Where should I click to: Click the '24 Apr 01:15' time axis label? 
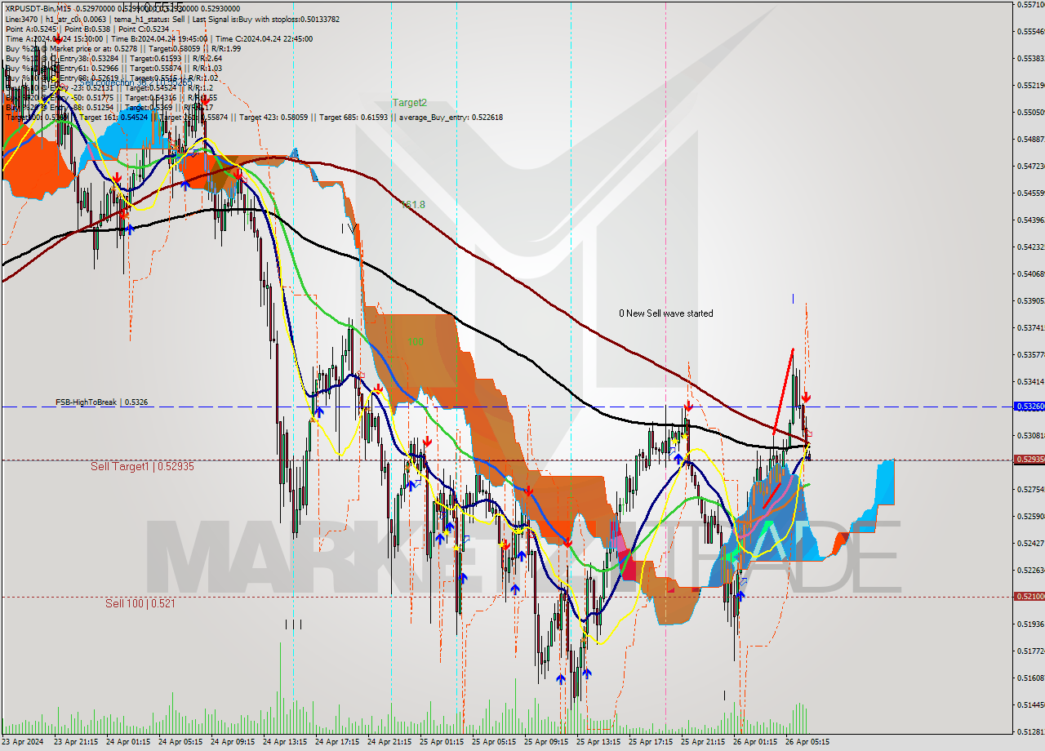point(130,743)
